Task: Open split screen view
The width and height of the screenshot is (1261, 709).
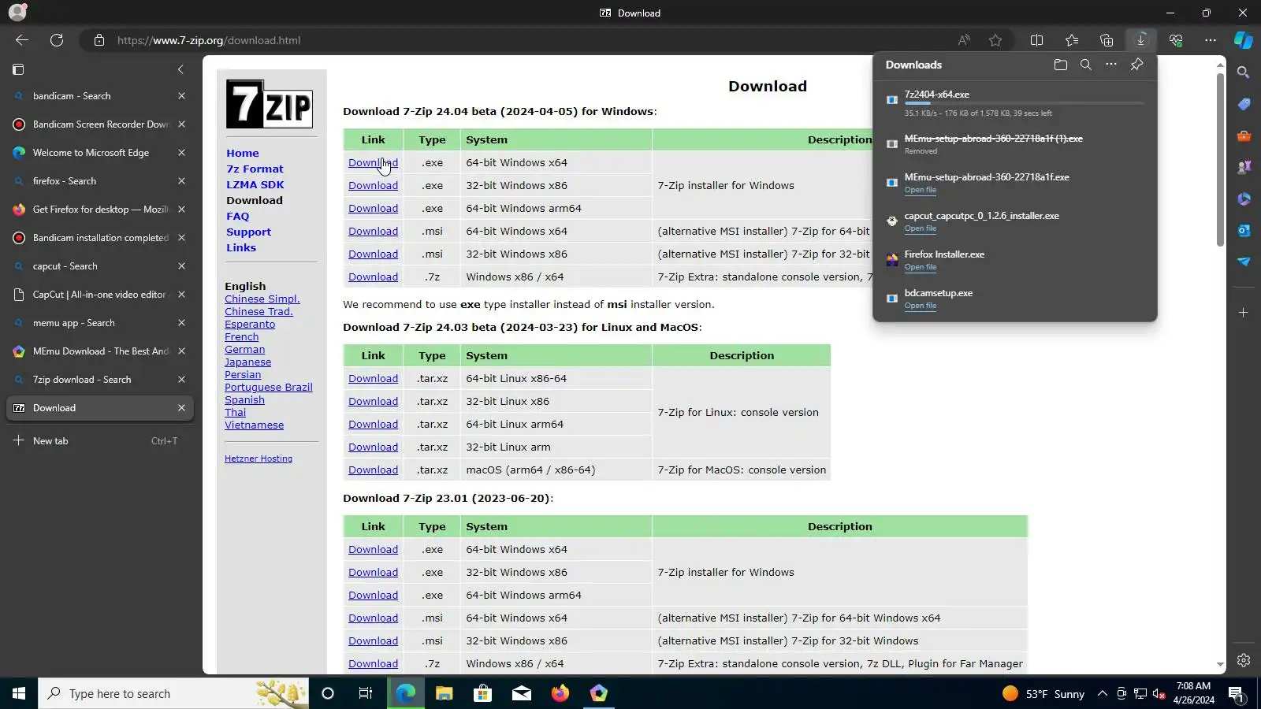Action: [x=1037, y=40]
